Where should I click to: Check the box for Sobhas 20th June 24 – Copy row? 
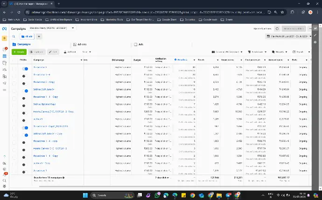pos(14,135)
